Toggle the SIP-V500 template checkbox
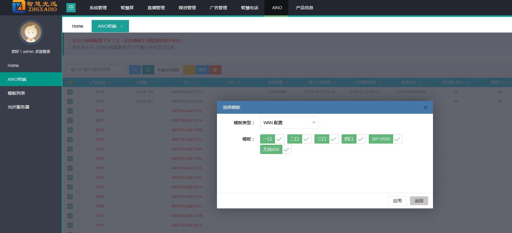 [397, 139]
